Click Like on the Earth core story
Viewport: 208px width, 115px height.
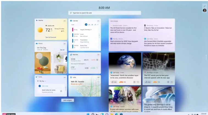click(x=114, y=82)
